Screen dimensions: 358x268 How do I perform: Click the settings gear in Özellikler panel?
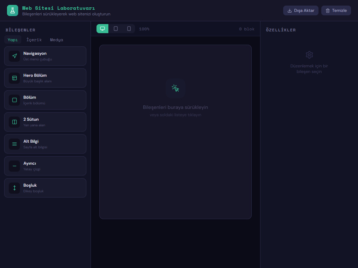coord(309,55)
